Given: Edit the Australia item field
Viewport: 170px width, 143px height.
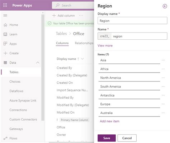Looking at the screenshot, I should click(x=129, y=113).
